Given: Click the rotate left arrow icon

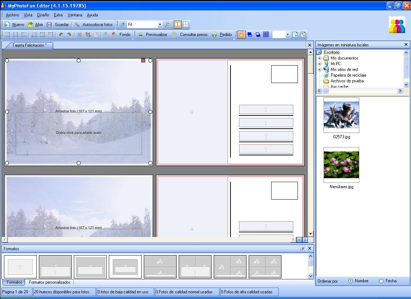Looking at the screenshot, I should 61,35.
